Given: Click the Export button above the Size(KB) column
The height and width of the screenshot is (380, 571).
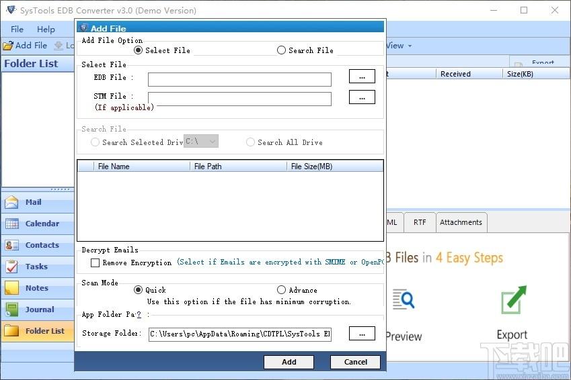Looking at the screenshot, I should [x=539, y=62].
